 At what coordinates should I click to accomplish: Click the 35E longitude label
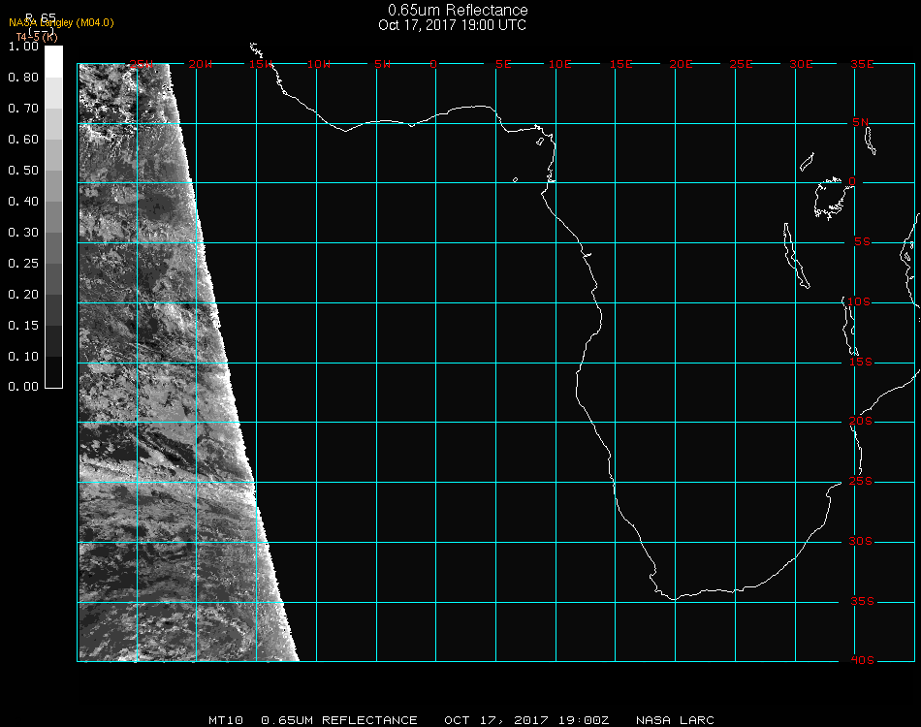(862, 64)
